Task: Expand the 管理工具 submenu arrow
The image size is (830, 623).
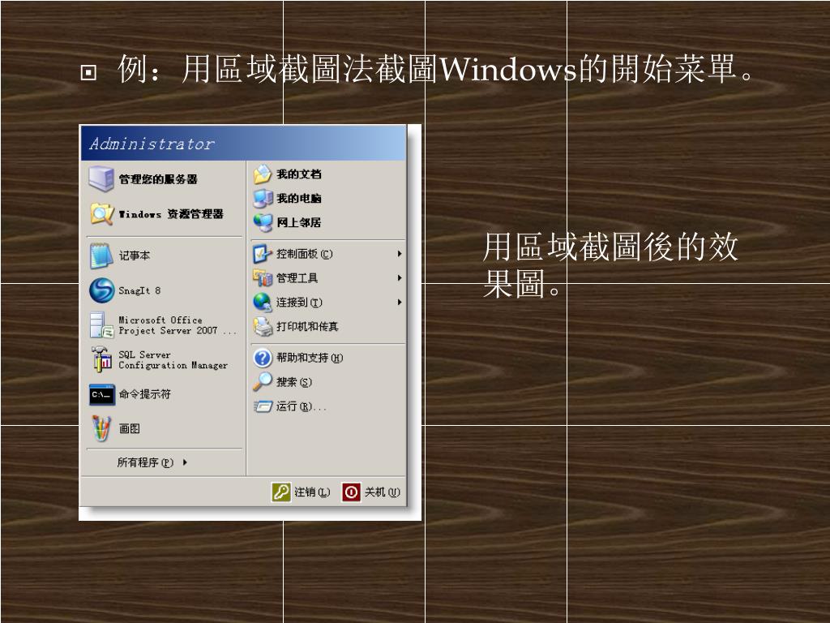Action: pyautogui.click(x=400, y=278)
